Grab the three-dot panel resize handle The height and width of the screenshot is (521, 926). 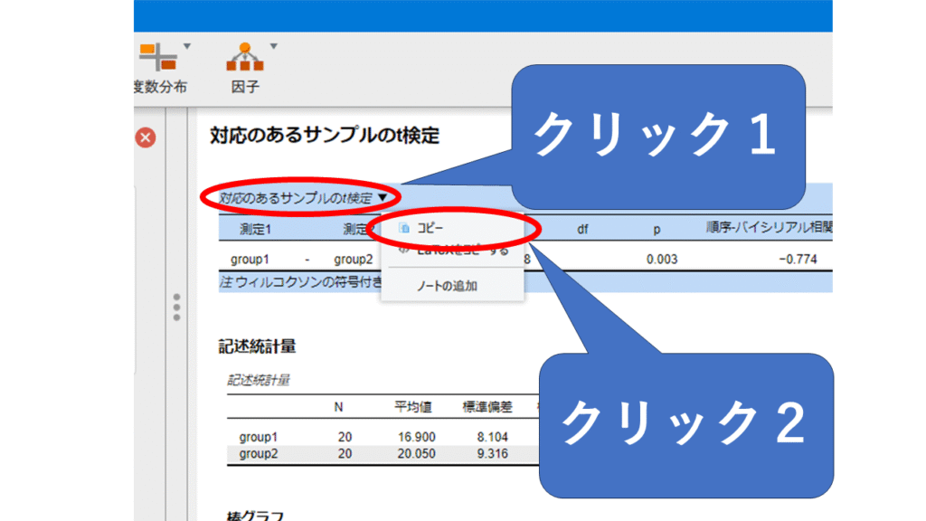pos(176,307)
